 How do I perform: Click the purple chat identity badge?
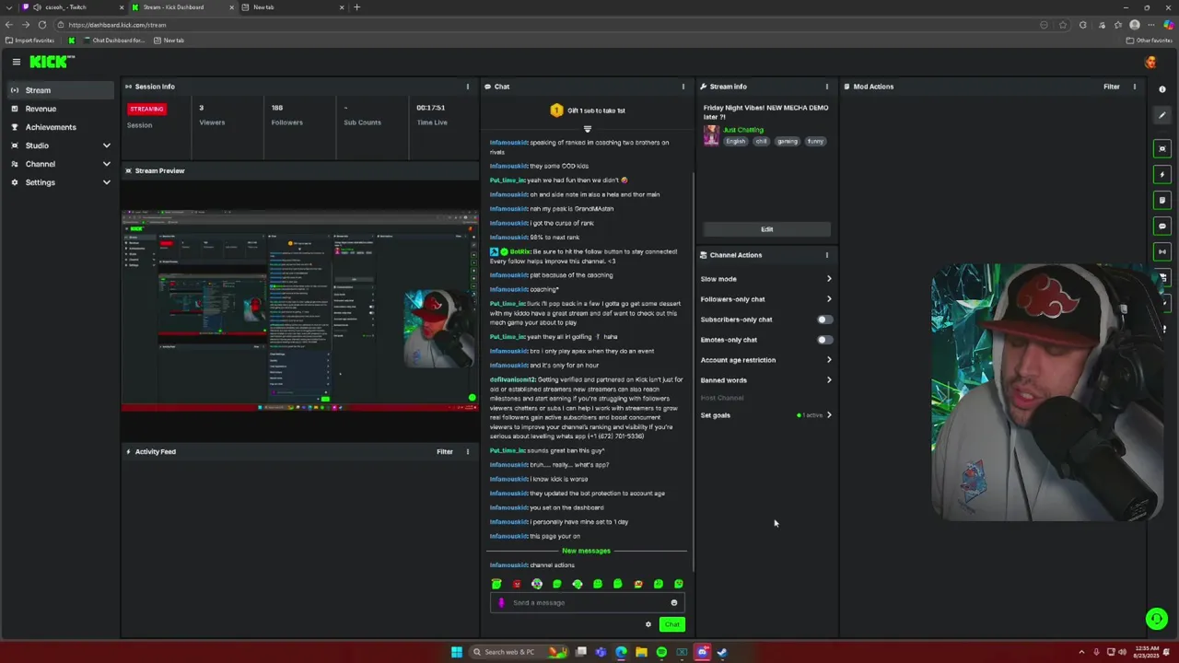tap(501, 602)
